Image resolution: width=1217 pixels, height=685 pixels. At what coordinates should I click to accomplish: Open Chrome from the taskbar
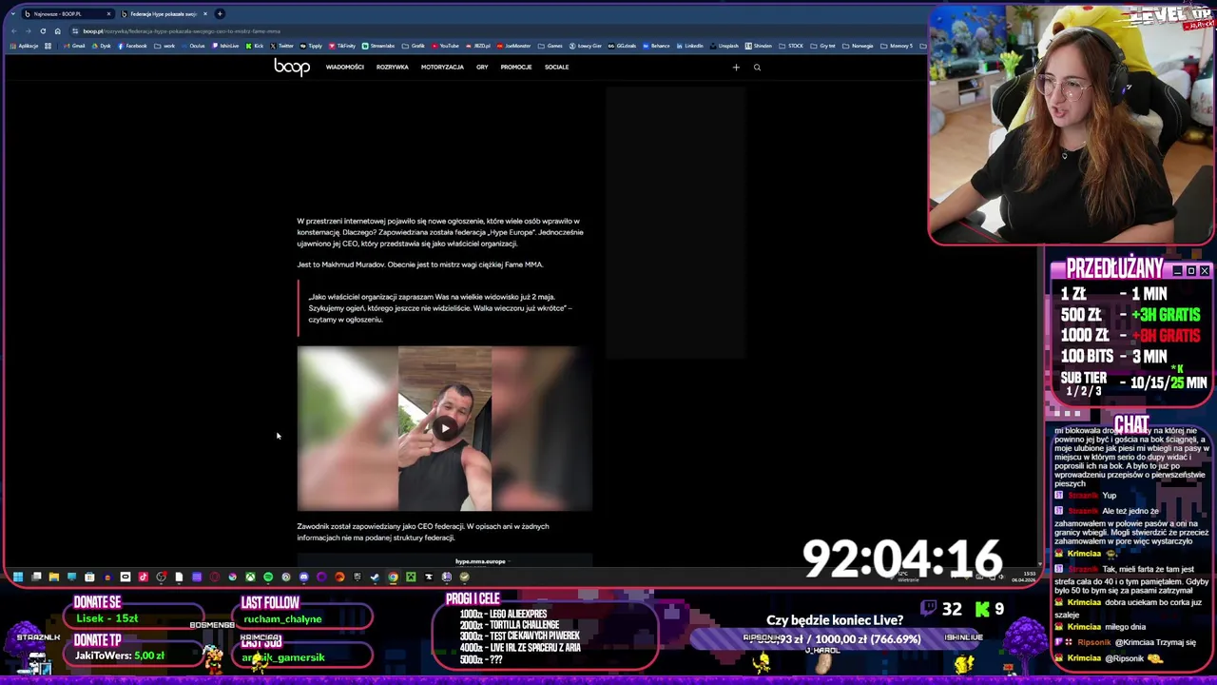point(393,577)
